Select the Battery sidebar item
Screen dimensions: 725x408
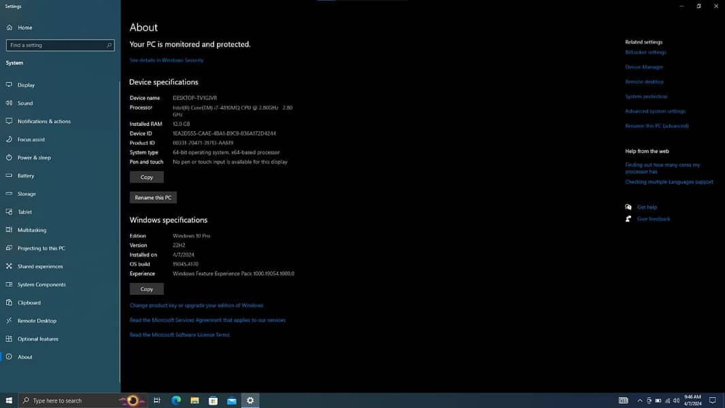pyautogui.click(x=26, y=175)
